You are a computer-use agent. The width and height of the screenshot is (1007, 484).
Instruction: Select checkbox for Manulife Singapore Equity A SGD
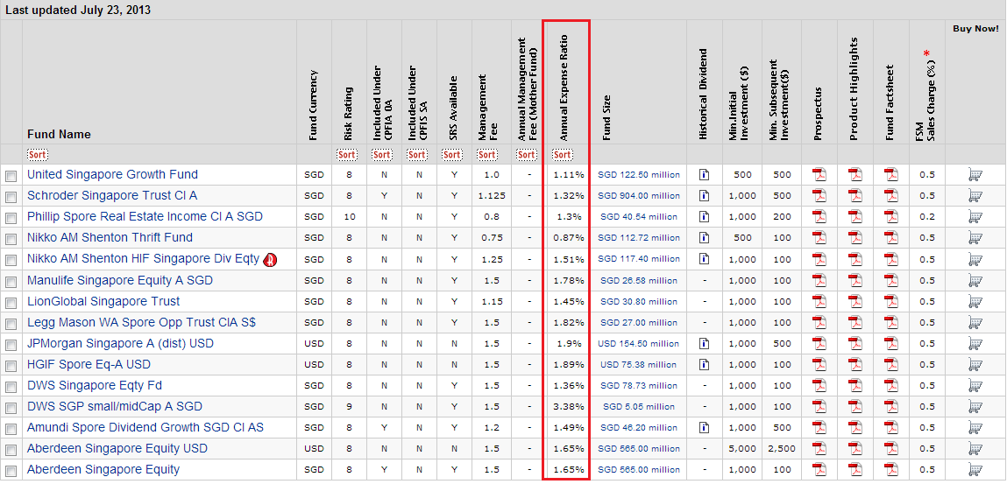click(11, 282)
